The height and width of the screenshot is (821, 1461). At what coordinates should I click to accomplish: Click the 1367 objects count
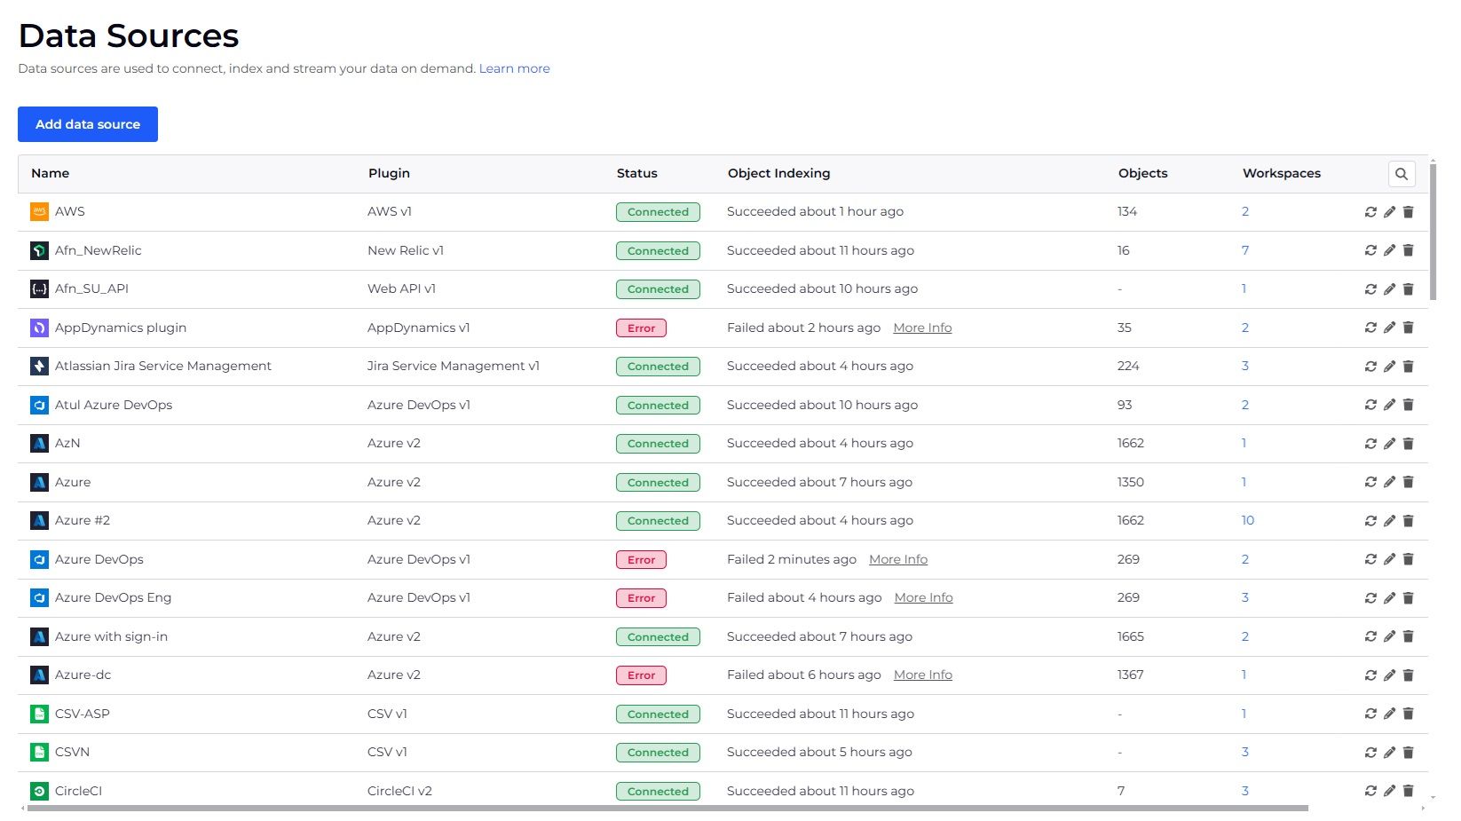click(x=1131, y=675)
